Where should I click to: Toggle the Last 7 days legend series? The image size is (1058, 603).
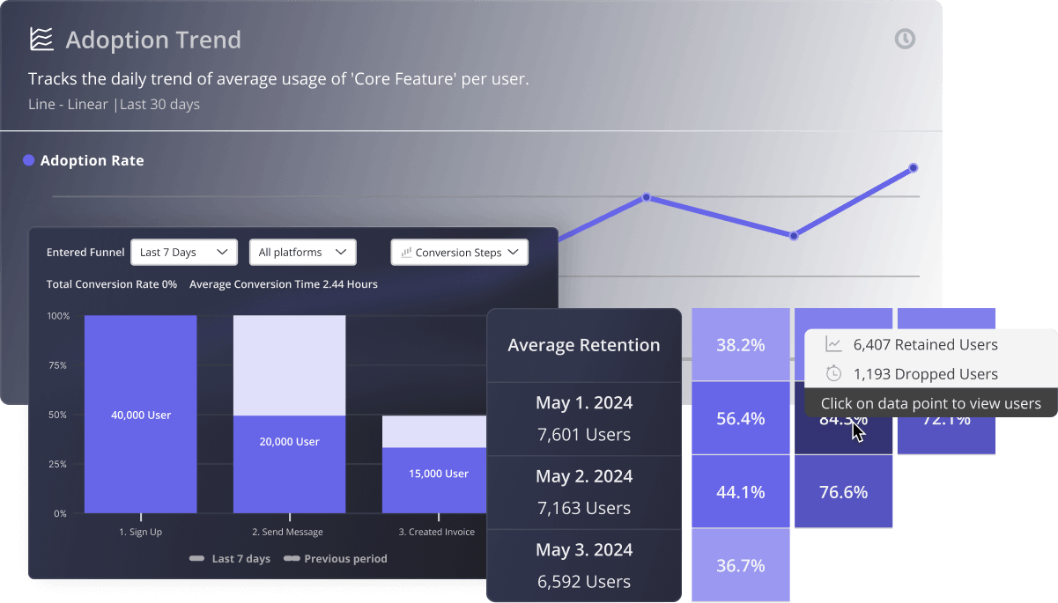[230, 559]
